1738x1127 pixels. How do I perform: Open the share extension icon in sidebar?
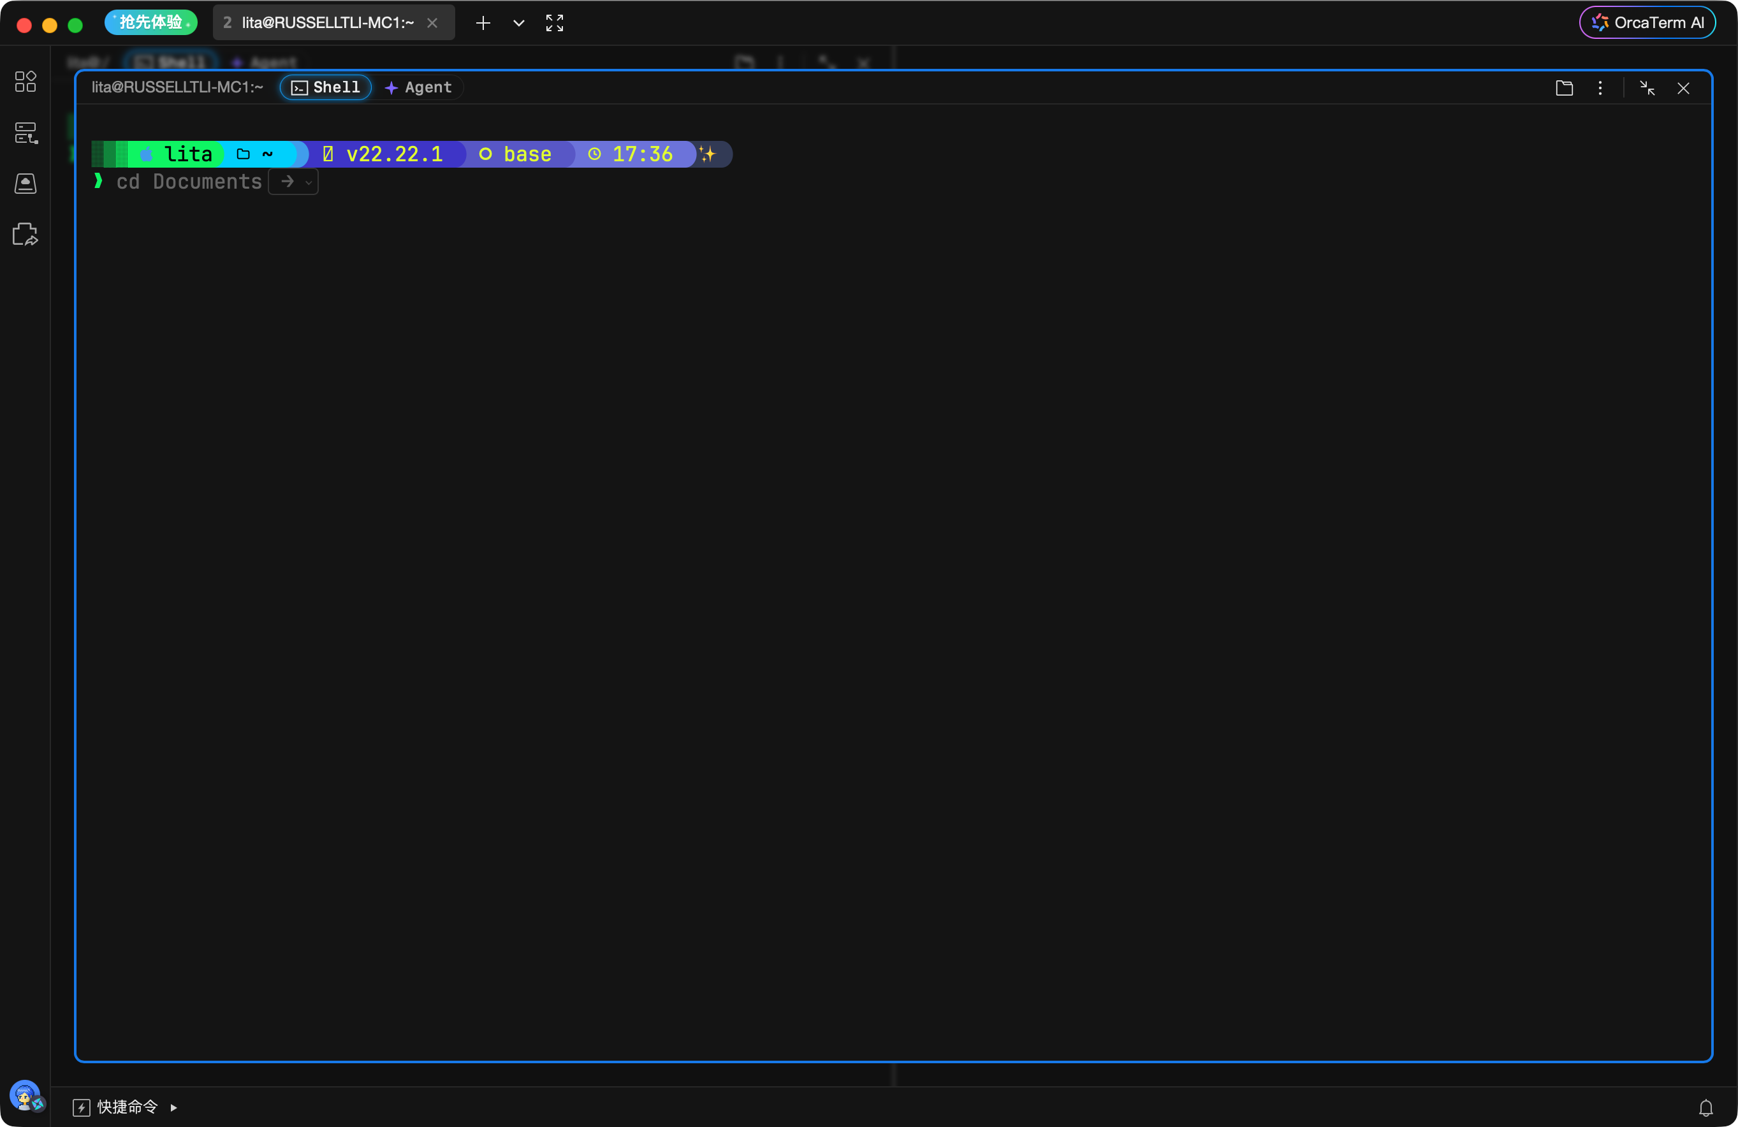(26, 235)
